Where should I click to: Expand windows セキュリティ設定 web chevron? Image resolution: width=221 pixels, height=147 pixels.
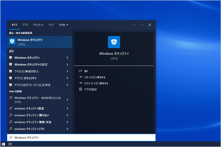[x=67, y=108]
